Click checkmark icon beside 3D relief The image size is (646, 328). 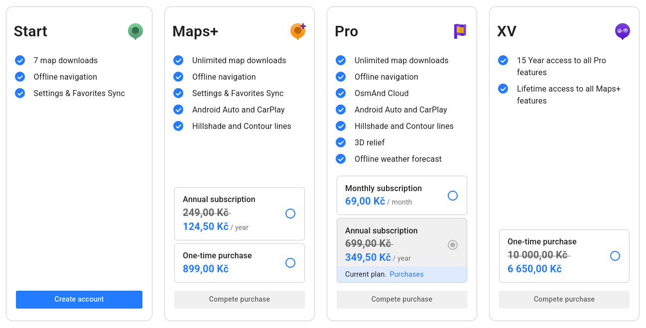point(341,142)
